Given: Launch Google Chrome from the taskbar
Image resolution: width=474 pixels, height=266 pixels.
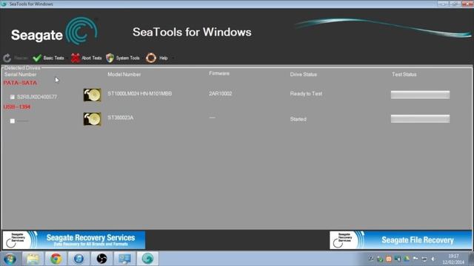Looking at the screenshot, I should (56, 259).
